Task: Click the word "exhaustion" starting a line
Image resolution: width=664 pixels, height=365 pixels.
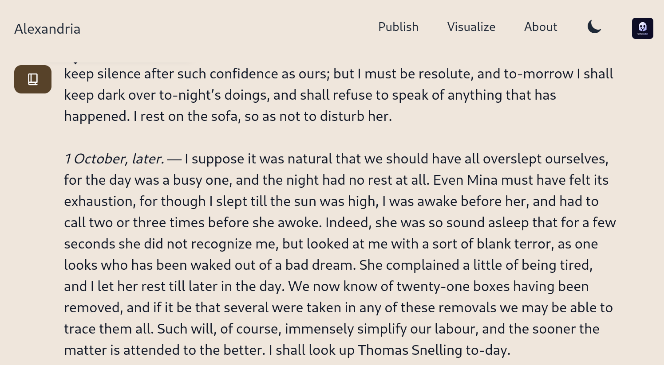Action: pyautogui.click(x=98, y=202)
